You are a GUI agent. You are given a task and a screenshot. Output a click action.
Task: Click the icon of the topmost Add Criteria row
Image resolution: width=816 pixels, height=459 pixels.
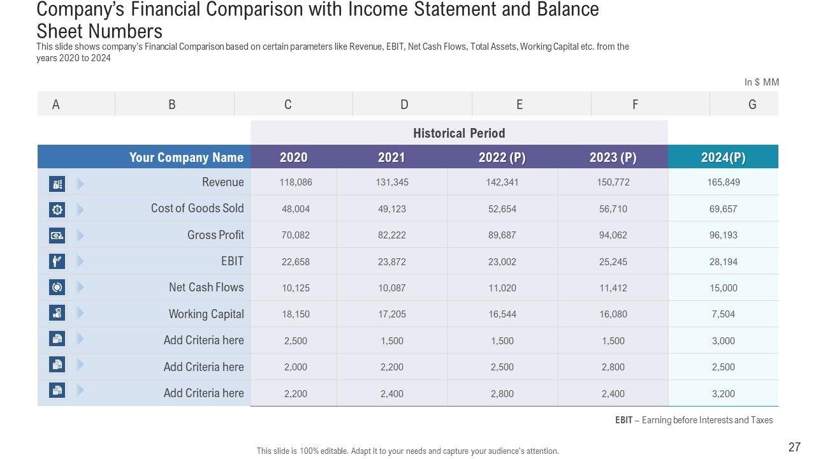[x=57, y=339]
